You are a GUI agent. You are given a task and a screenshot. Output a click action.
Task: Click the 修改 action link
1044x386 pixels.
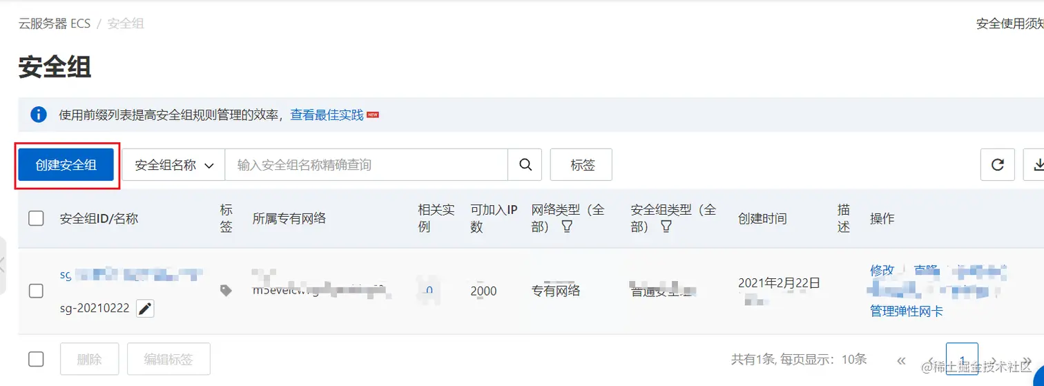pyautogui.click(x=882, y=270)
